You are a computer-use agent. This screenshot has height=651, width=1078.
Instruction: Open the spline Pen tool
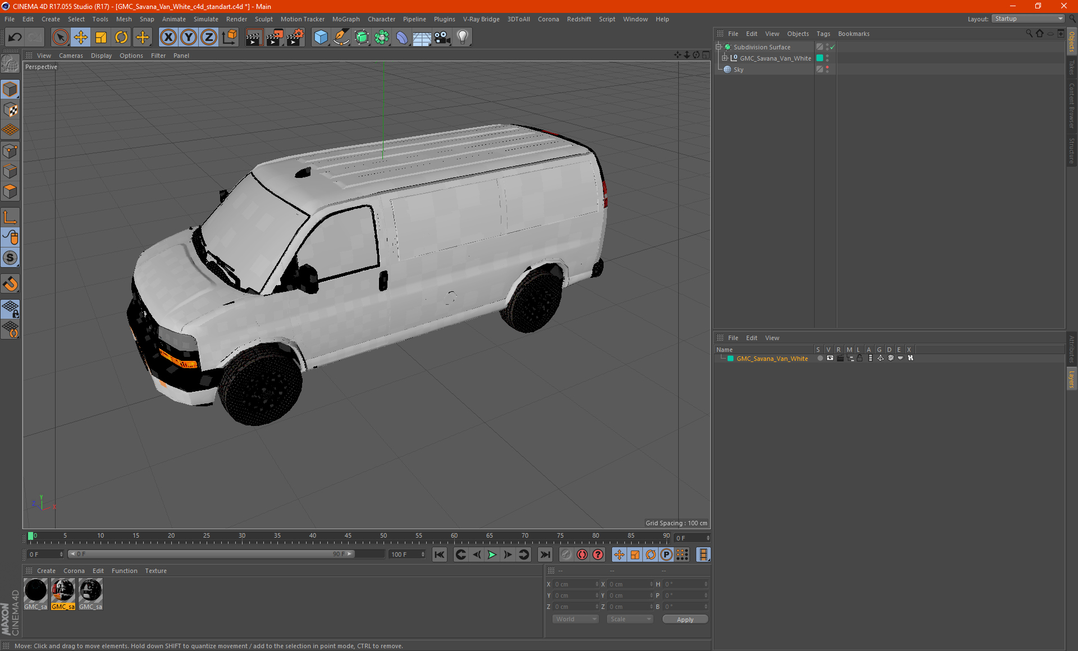click(341, 37)
